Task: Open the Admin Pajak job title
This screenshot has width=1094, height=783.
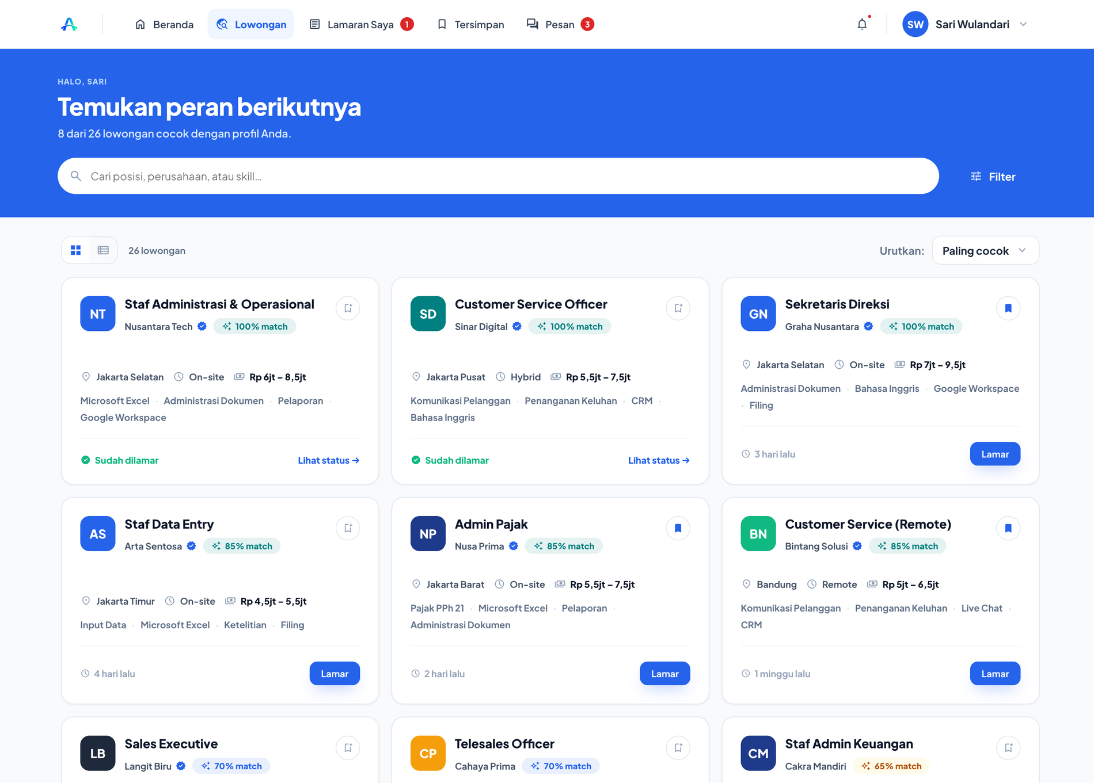Action: 491,524
